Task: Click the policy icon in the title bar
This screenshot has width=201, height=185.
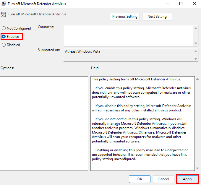Action: 3,4
